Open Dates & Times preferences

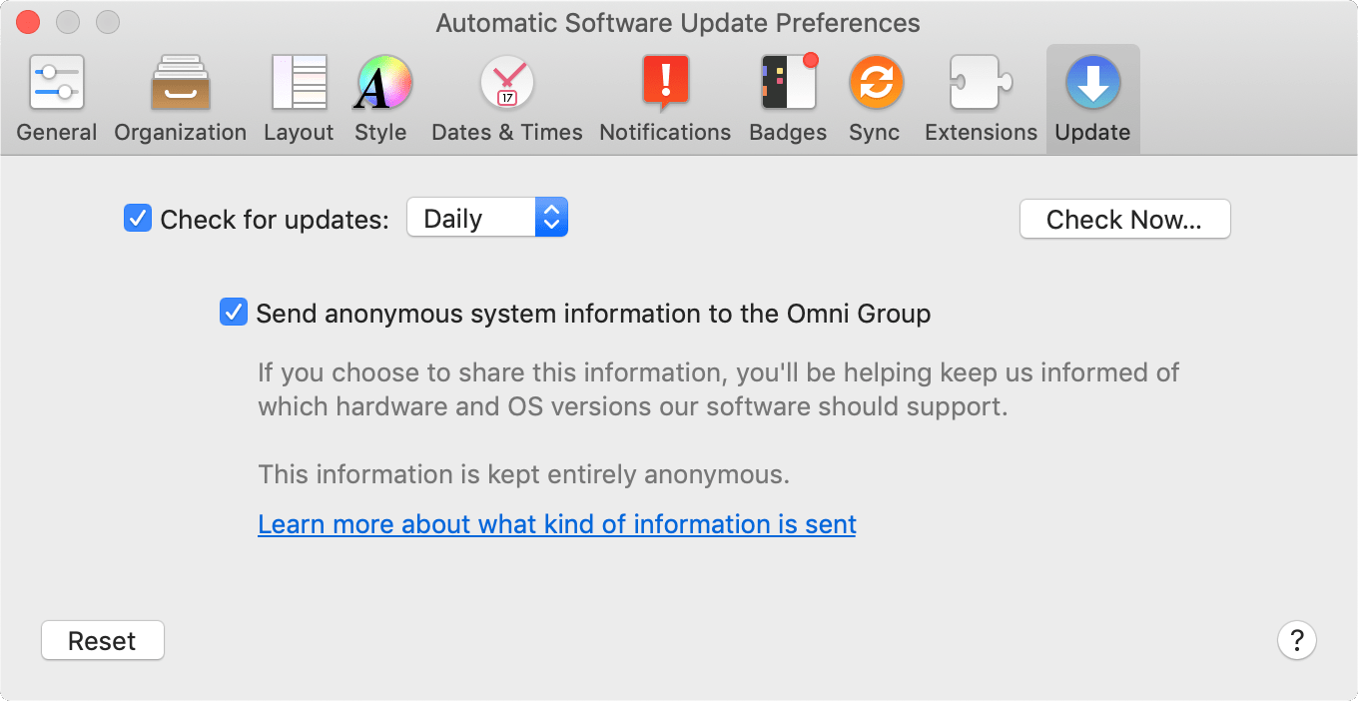point(507,100)
